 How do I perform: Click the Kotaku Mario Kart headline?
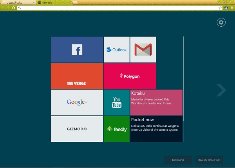tap(151, 101)
